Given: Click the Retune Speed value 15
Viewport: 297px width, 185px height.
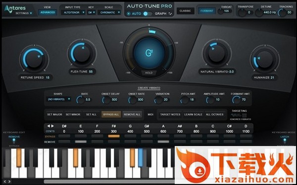Looking at the screenshot, I should click(48, 77).
